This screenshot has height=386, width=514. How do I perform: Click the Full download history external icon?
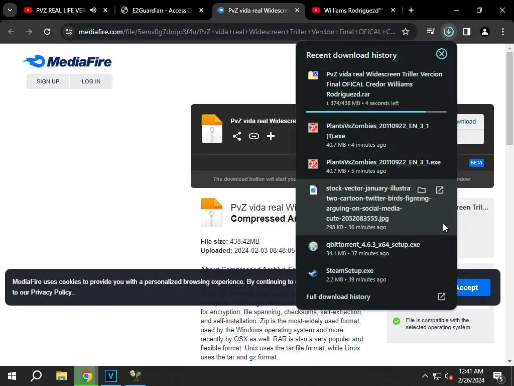click(442, 297)
